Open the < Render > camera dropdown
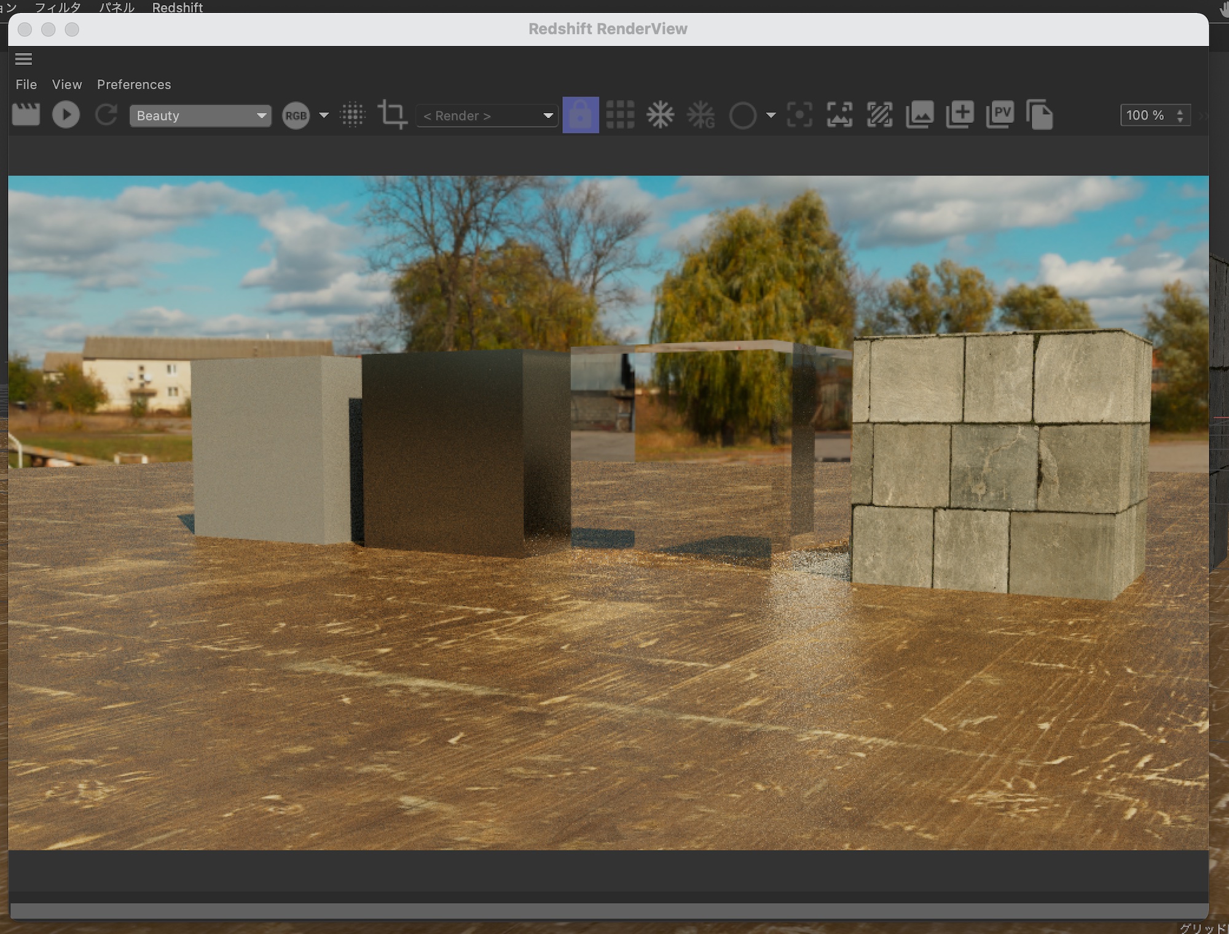Image resolution: width=1229 pixels, height=934 pixels. click(x=487, y=116)
